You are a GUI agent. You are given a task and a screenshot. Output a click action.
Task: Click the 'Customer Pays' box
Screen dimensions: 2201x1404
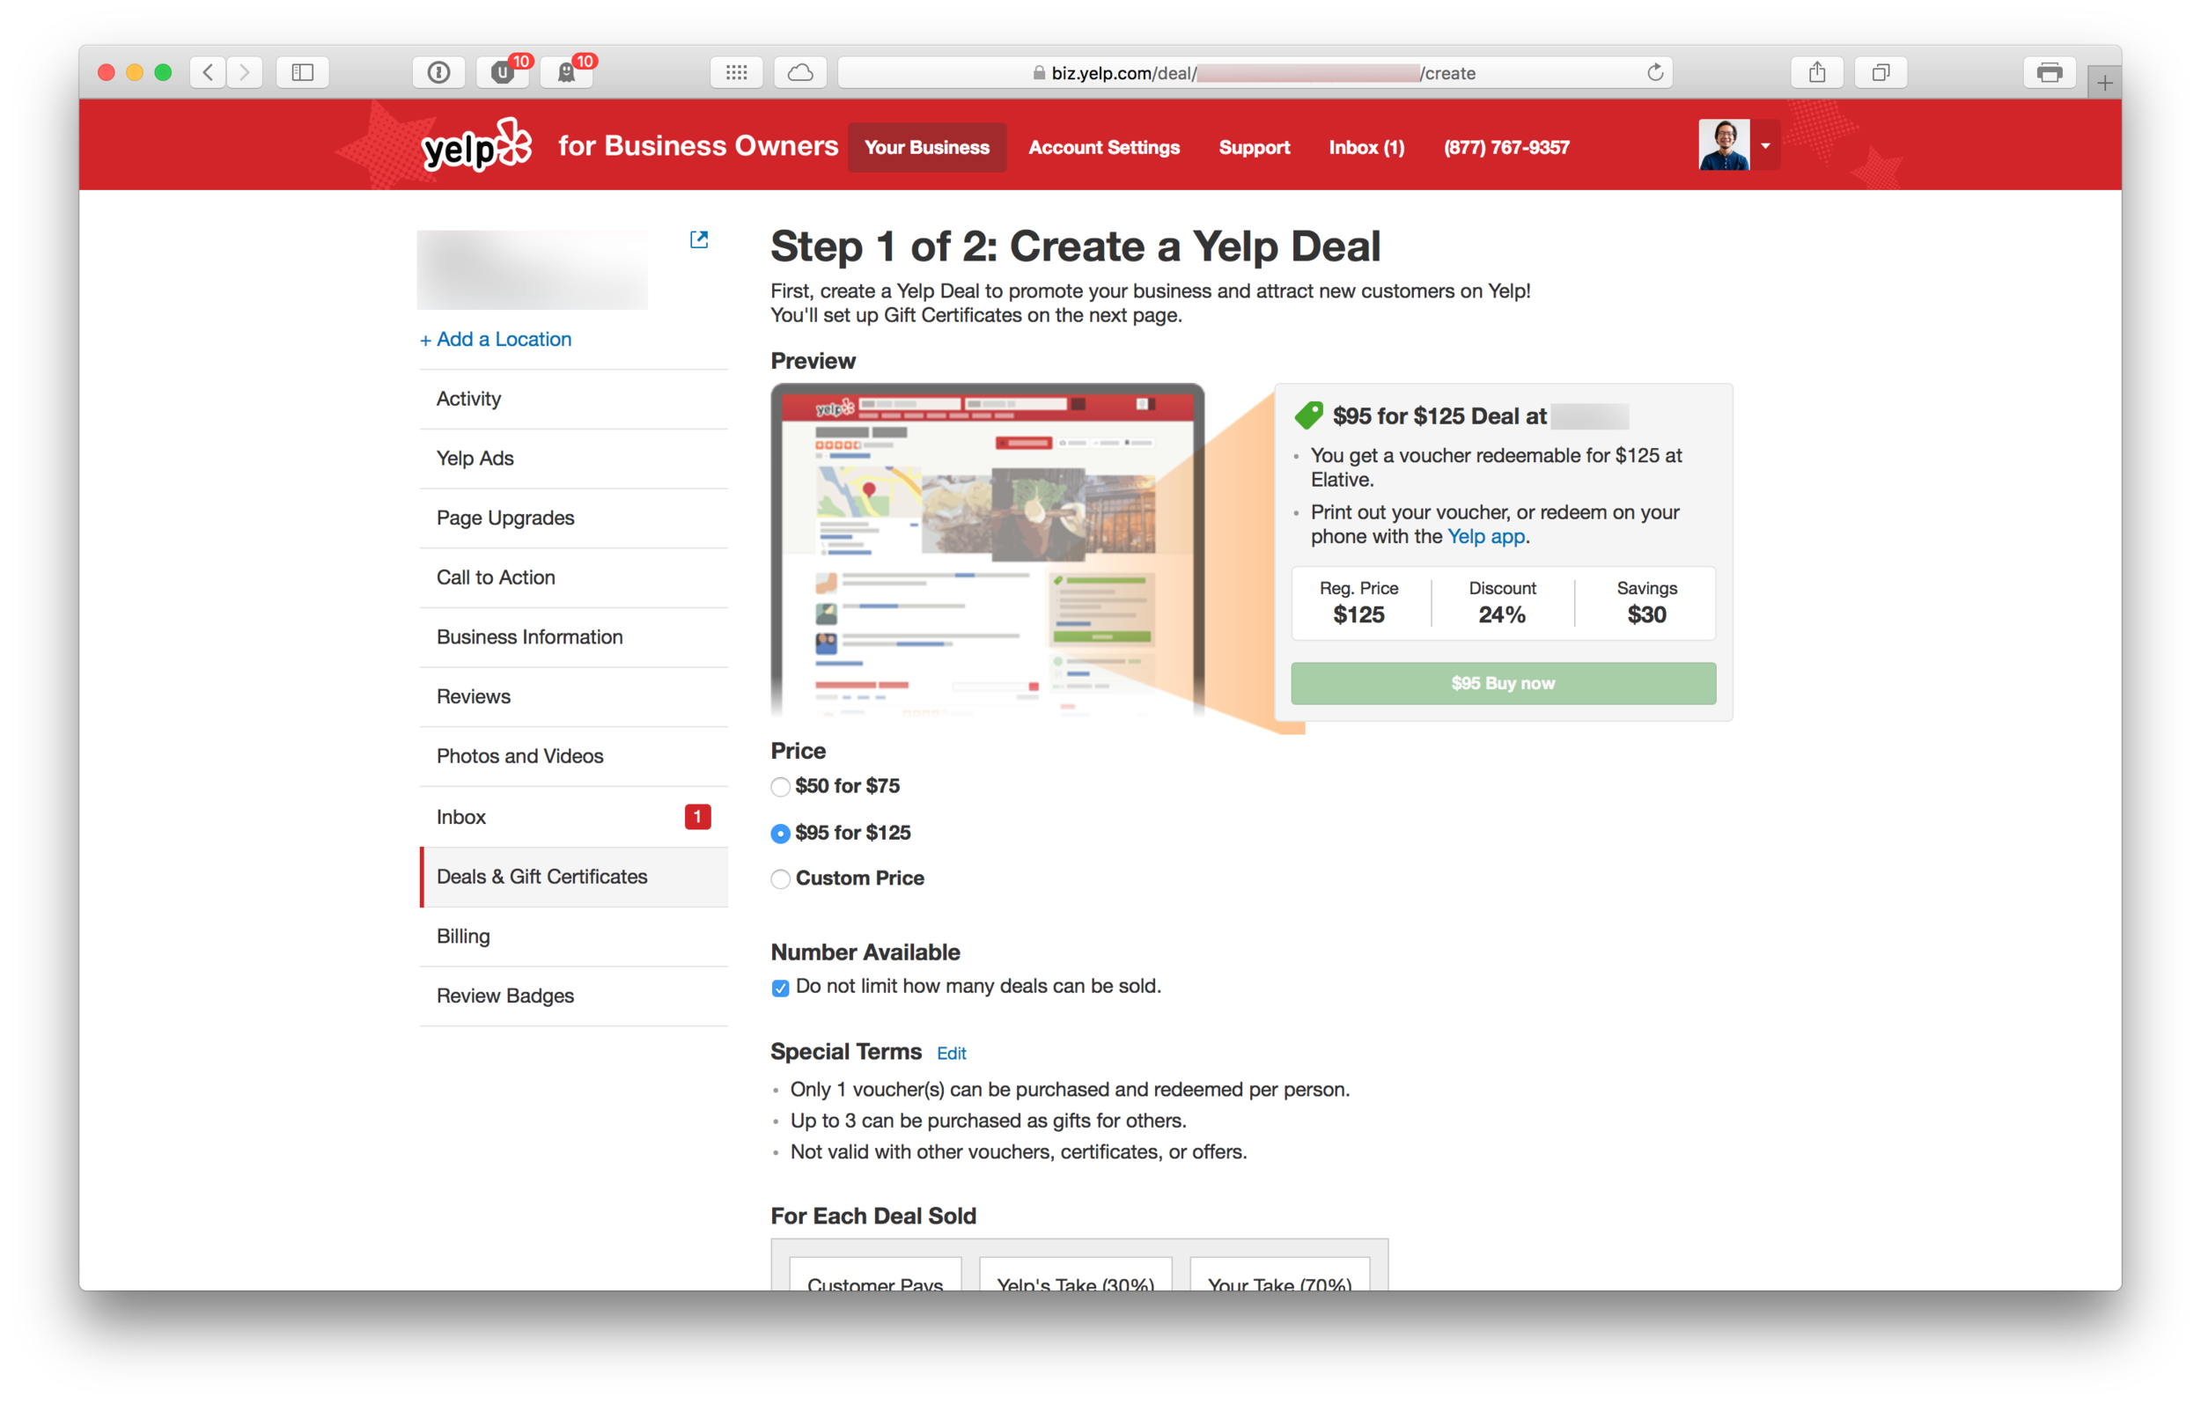[x=876, y=1275]
